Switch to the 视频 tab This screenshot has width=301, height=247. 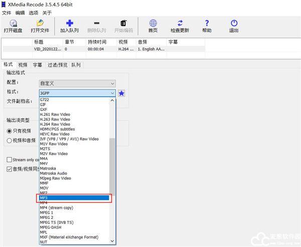(23, 65)
